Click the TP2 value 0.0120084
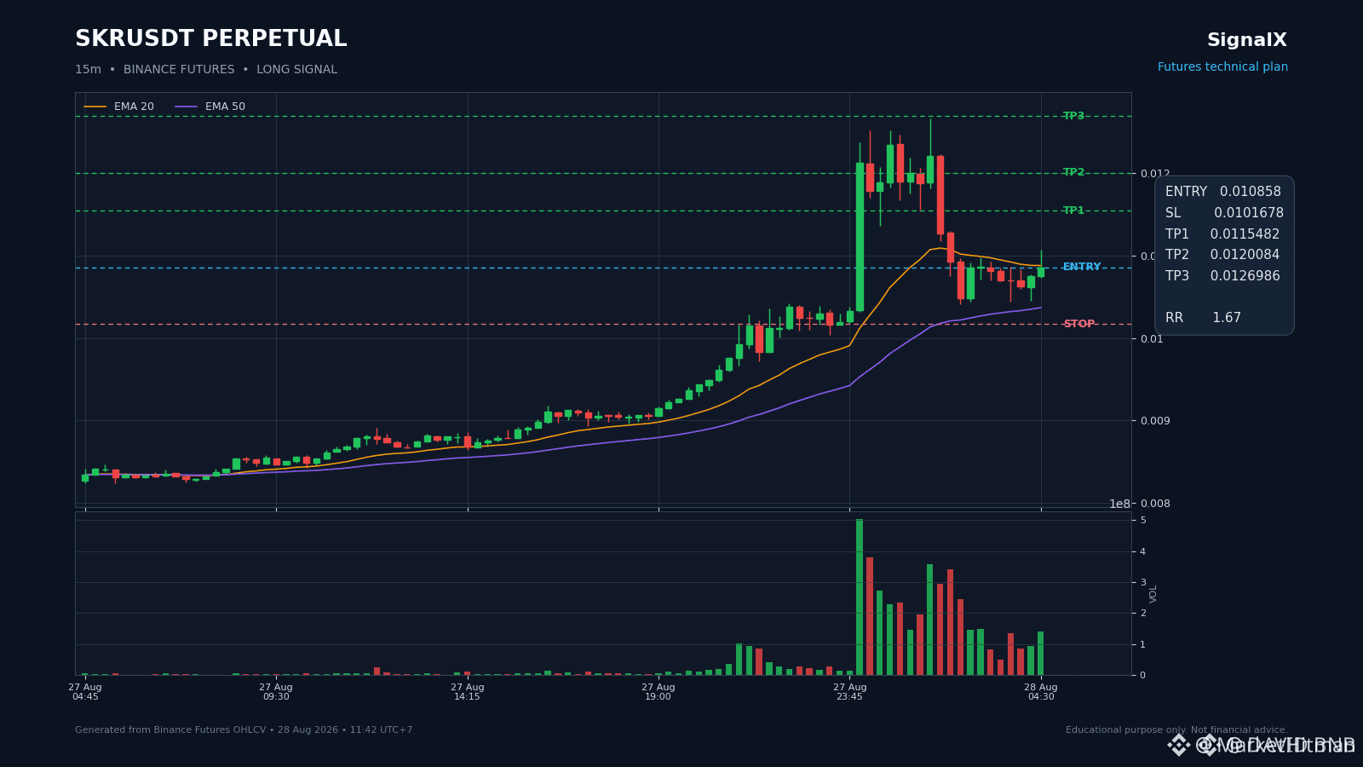1363x767 pixels. click(x=1245, y=255)
